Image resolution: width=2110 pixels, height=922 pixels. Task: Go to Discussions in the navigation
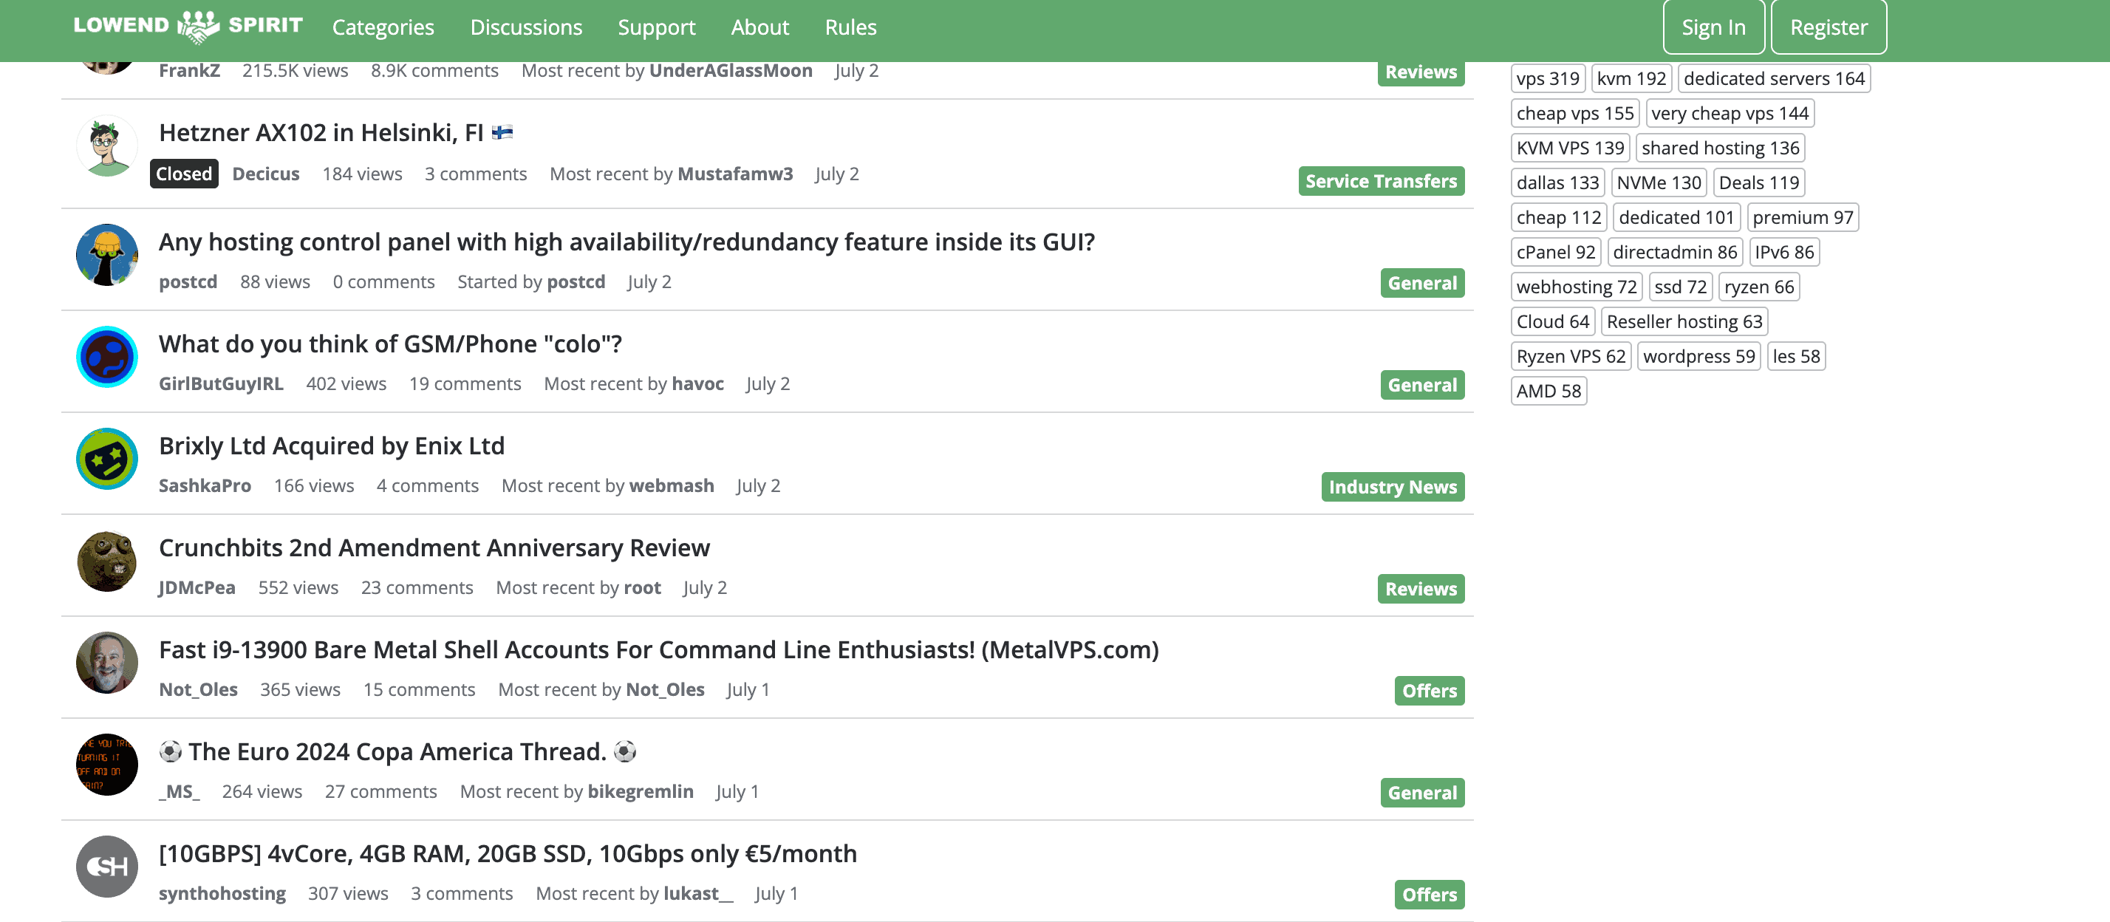pyautogui.click(x=526, y=27)
